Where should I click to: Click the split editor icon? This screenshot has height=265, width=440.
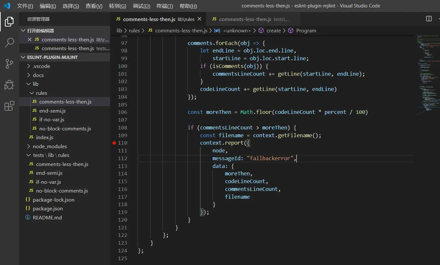429,19
